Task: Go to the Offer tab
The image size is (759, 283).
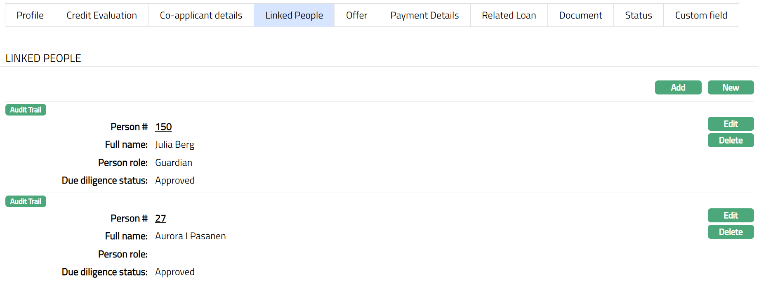Action: pyautogui.click(x=356, y=15)
